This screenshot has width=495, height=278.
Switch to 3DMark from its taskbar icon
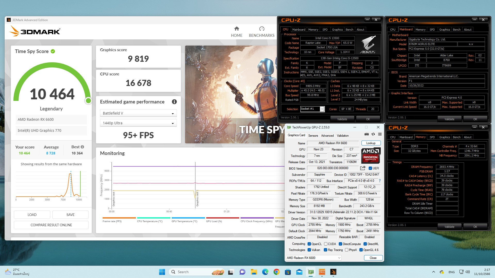coord(333,272)
